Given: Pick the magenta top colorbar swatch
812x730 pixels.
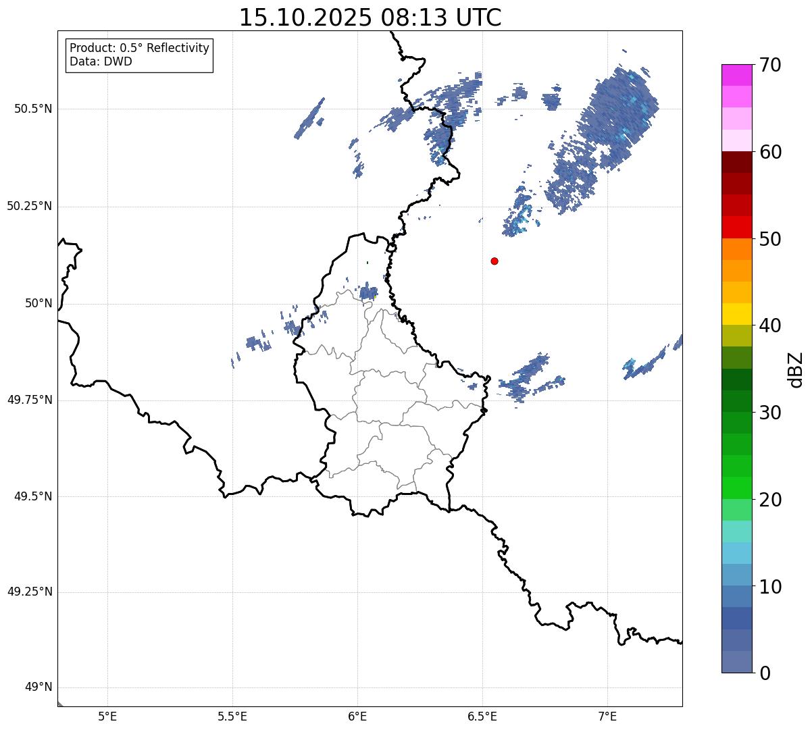Looking at the screenshot, I should point(737,75).
